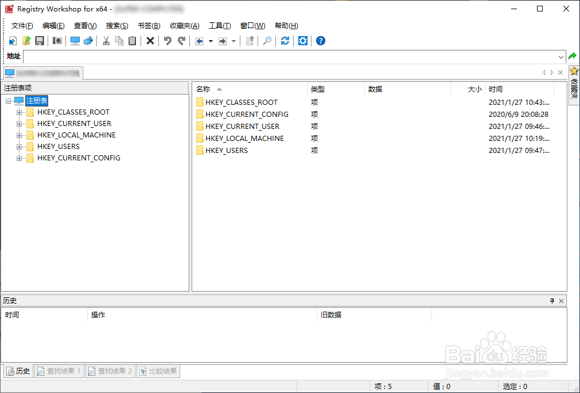Open the 书签(B) menu
Screen dimensions: 580x393
click(149, 25)
